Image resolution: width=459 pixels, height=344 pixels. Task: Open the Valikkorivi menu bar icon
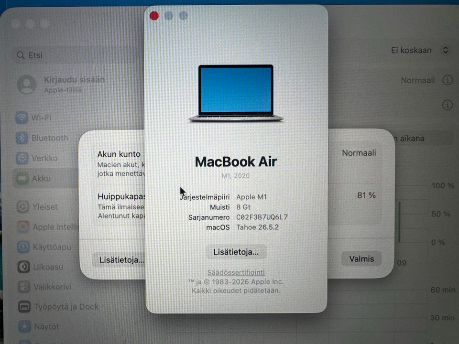[24, 287]
